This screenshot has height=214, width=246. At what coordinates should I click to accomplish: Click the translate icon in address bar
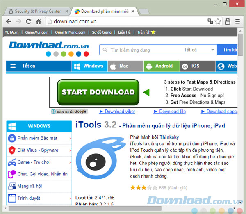point(210,21)
